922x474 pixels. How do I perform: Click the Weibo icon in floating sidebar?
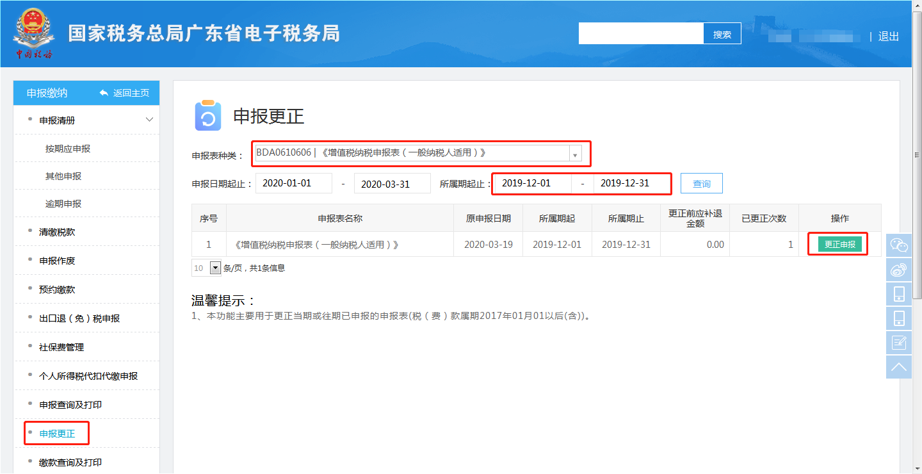tap(899, 270)
